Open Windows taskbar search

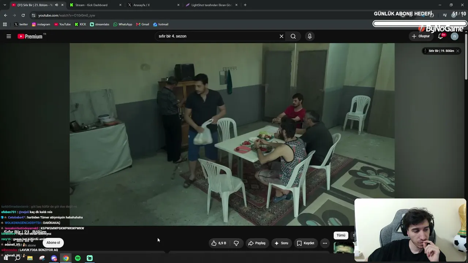(18, 258)
